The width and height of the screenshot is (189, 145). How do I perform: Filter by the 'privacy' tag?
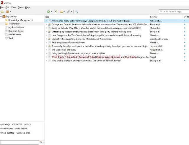(27, 124)
